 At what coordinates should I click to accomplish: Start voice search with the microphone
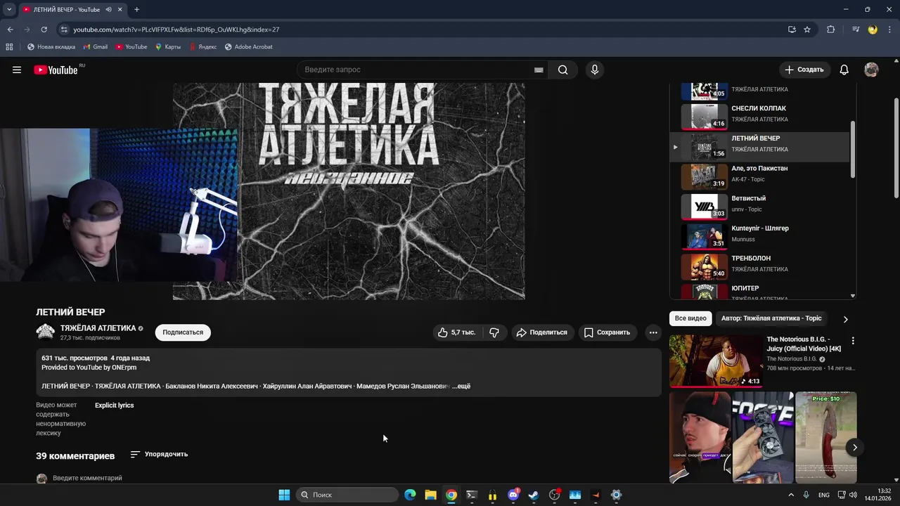(x=595, y=70)
